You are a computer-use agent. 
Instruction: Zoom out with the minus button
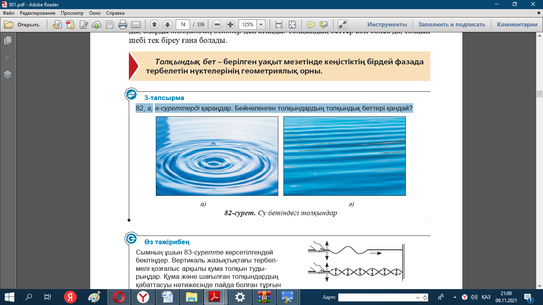point(217,25)
